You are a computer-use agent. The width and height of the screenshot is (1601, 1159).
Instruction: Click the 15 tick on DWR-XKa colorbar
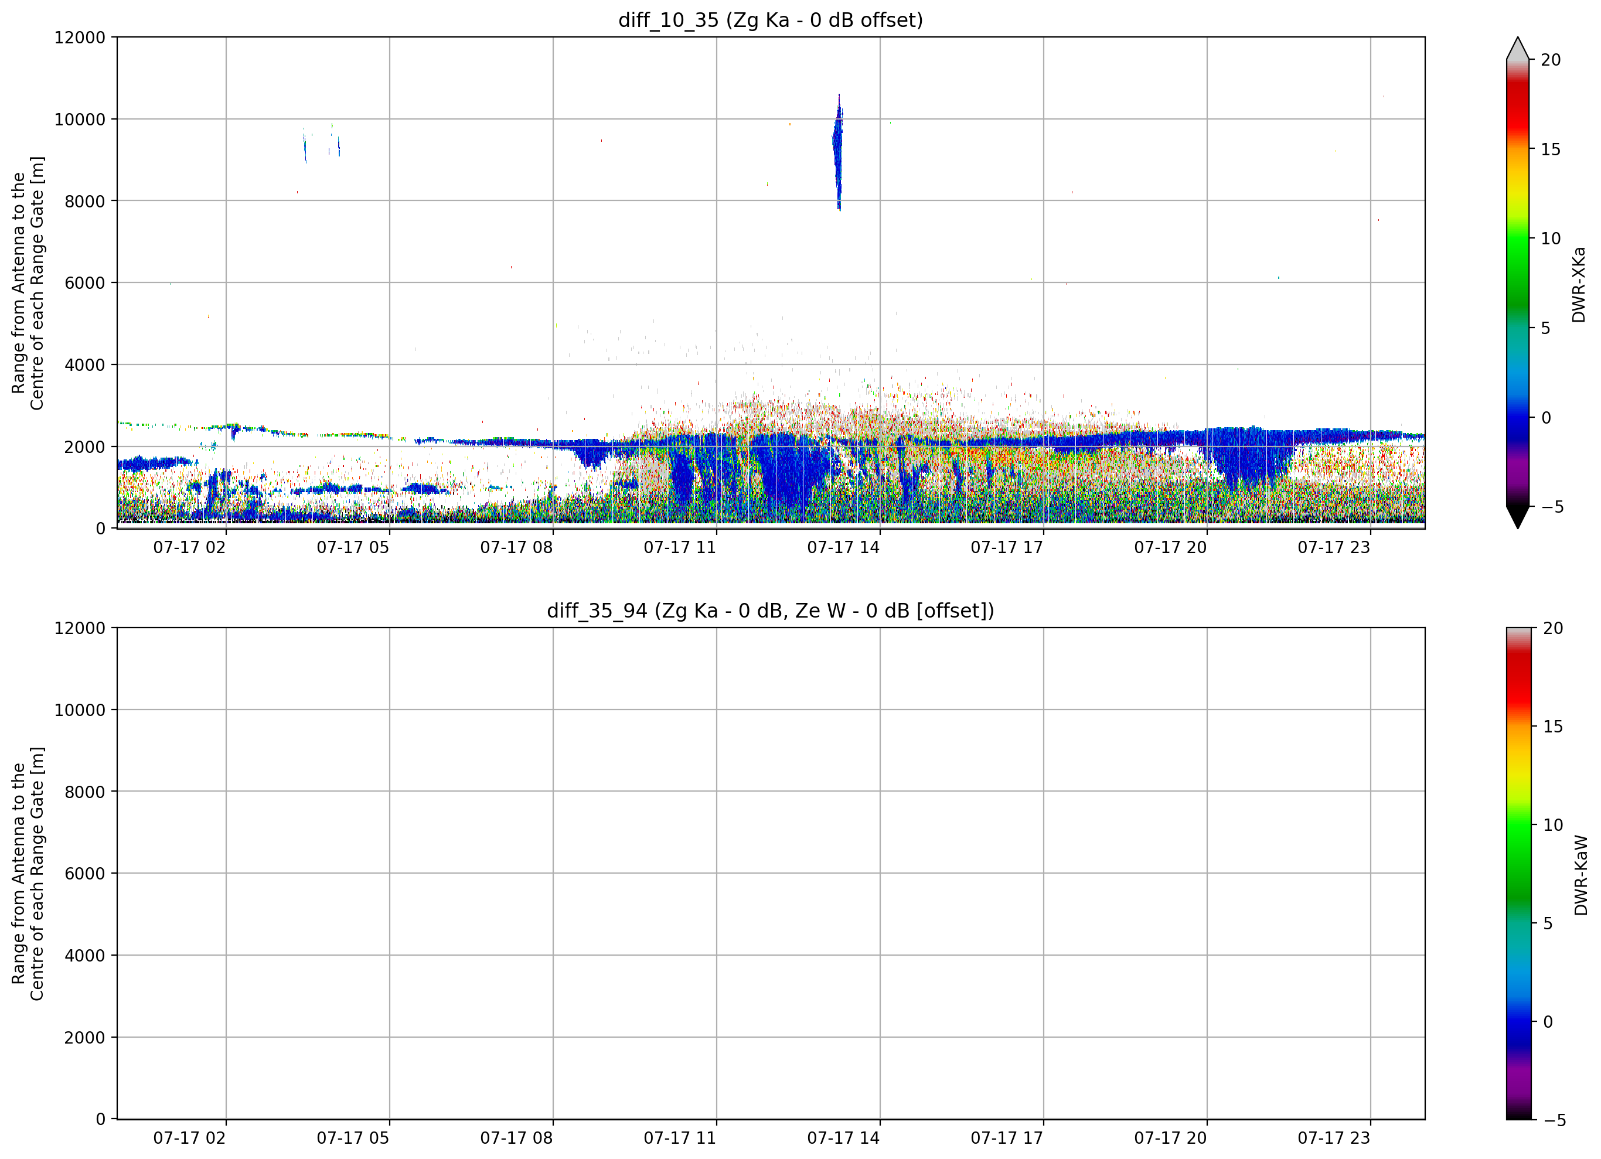pyautogui.click(x=1551, y=149)
